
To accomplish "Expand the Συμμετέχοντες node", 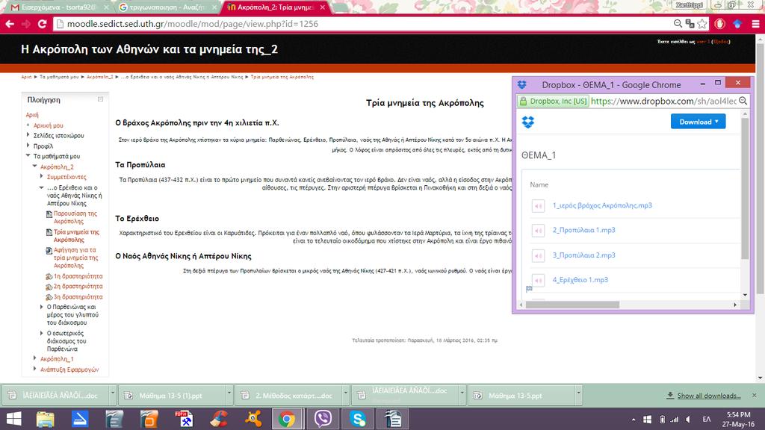I will (42, 176).
